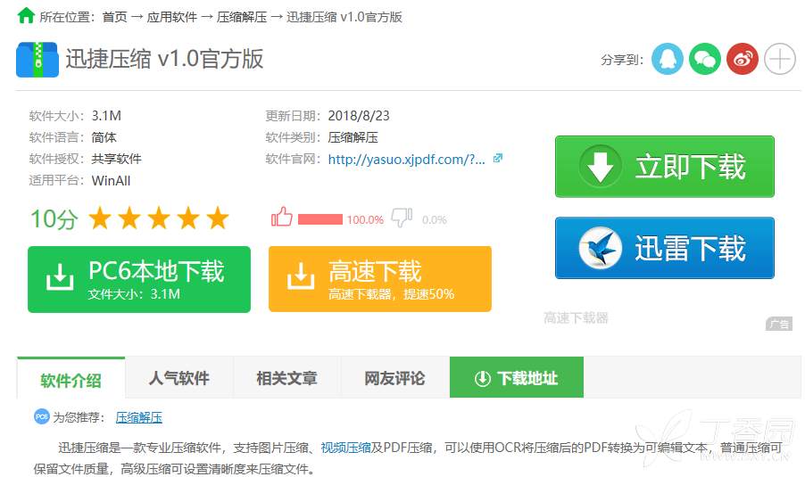Screen dimensions: 805x477
Task: Click external link icon beside official website
Action: coord(497,159)
